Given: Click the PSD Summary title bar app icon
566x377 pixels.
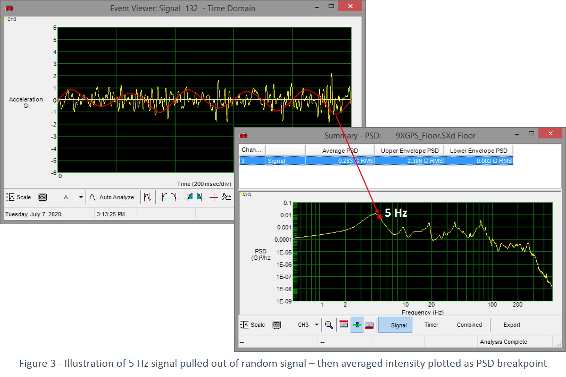Looking at the screenshot, I should [x=244, y=135].
